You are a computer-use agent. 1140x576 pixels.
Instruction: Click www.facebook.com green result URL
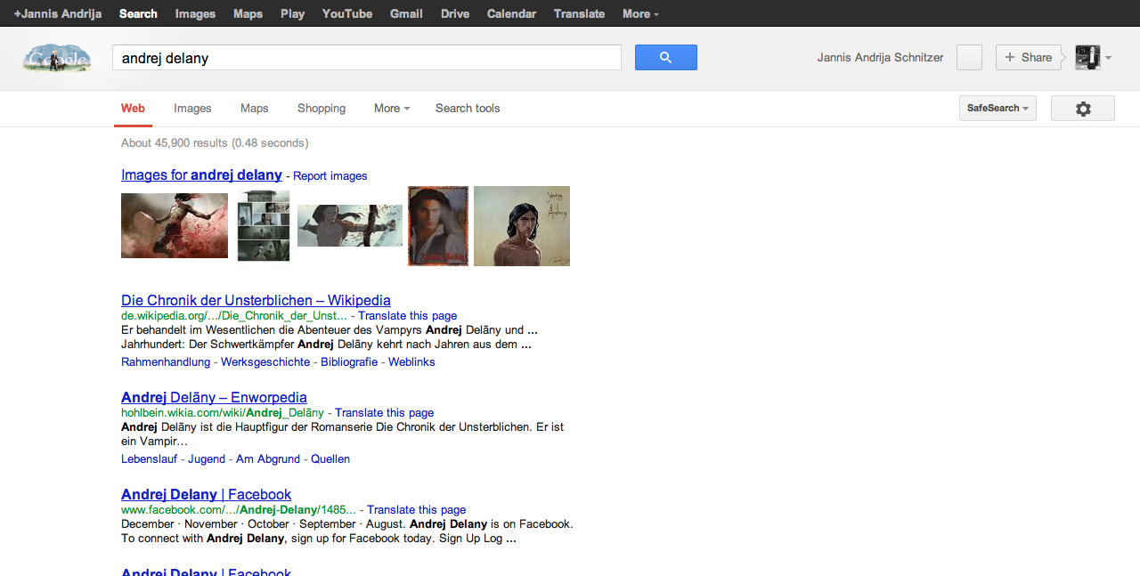tap(239, 510)
